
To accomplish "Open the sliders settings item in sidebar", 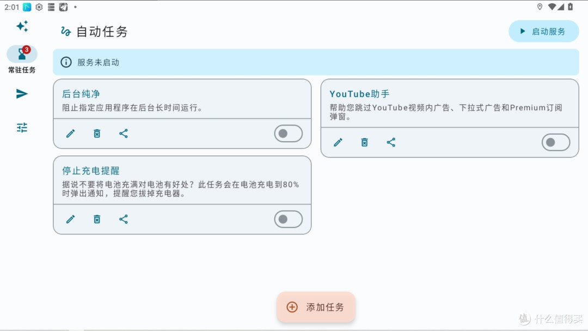I will tap(22, 127).
